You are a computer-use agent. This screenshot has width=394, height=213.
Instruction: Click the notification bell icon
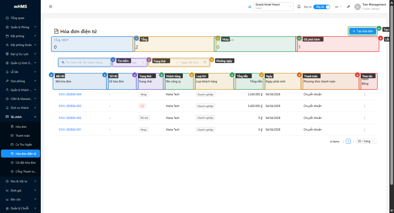point(299,6)
